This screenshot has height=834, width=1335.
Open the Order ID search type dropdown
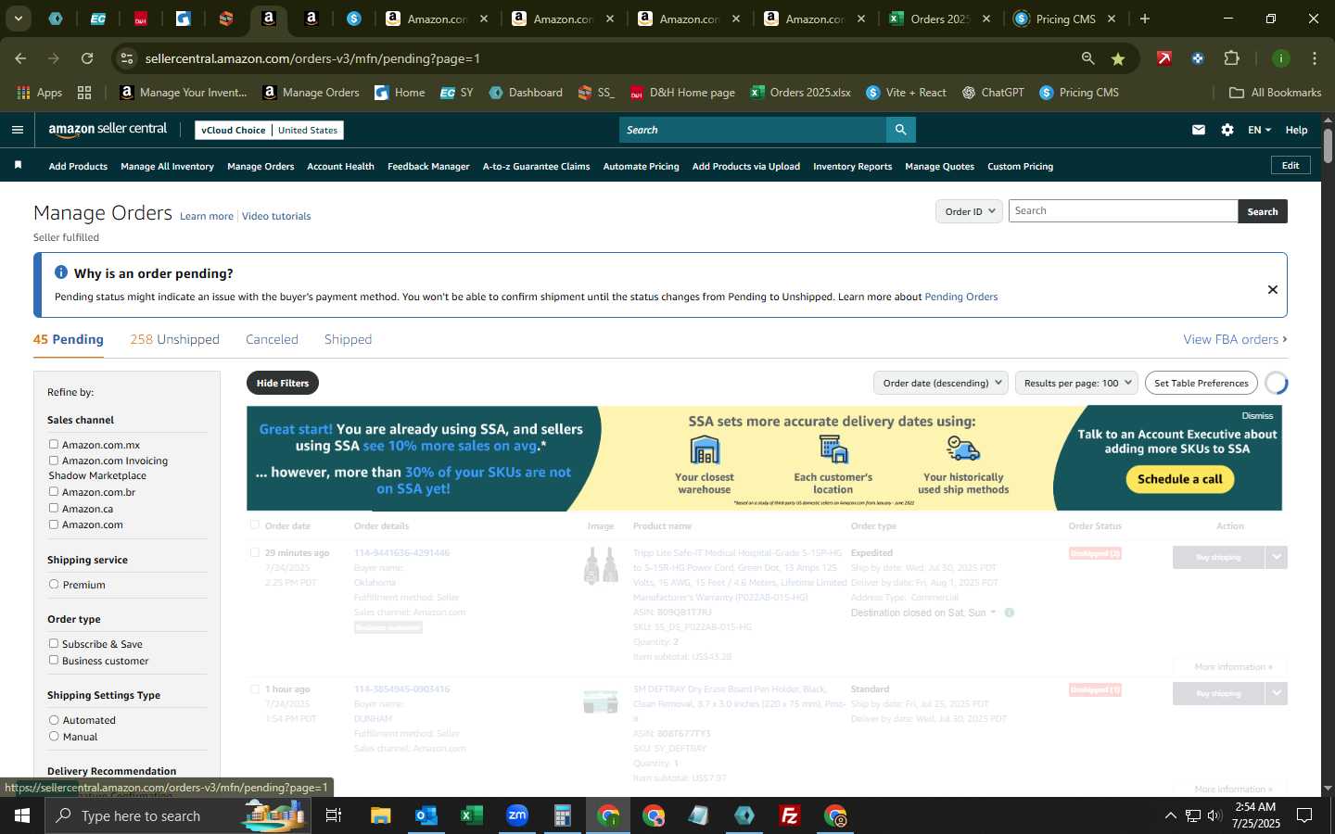[x=969, y=211]
